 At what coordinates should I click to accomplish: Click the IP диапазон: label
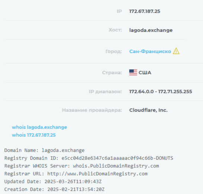[105, 91]
